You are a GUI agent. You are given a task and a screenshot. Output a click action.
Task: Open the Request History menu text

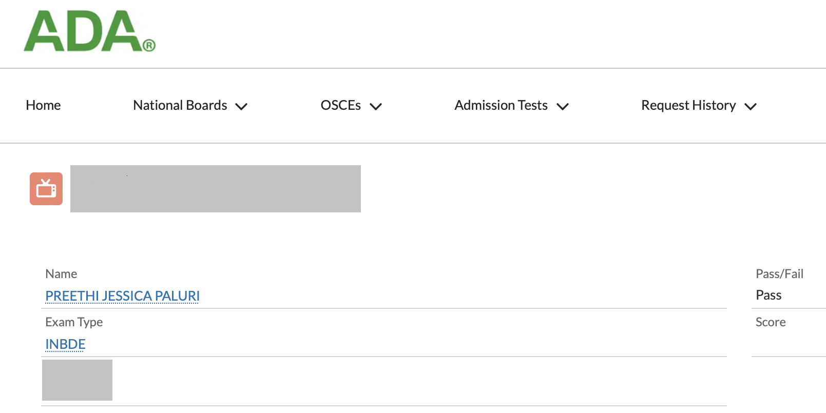tap(688, 105)
